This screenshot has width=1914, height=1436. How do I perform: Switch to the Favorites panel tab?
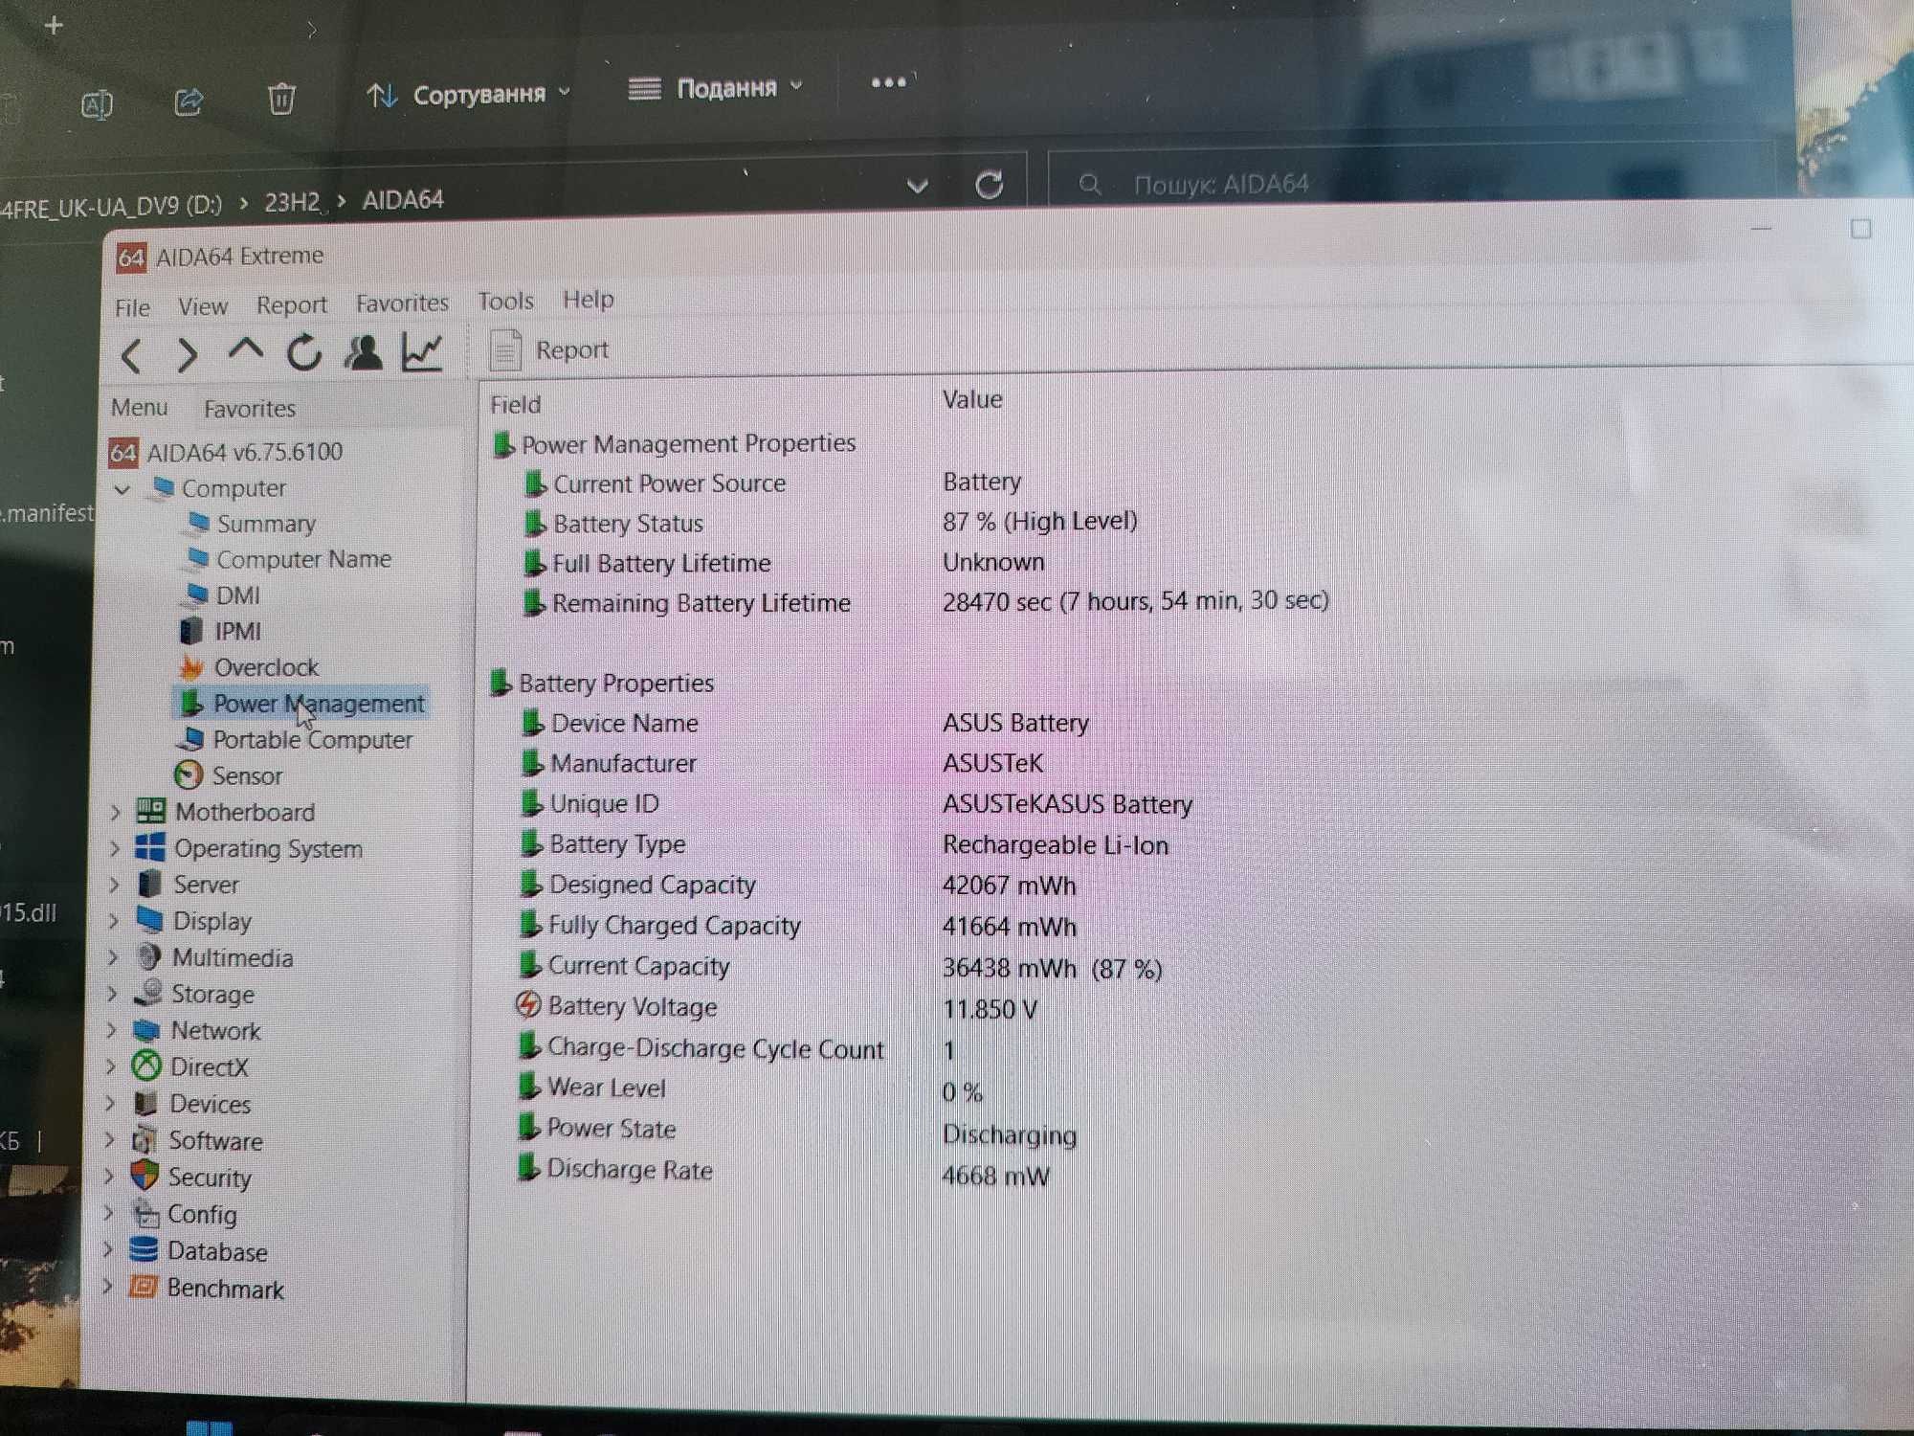pyautogui.click(x=250, y=409)
